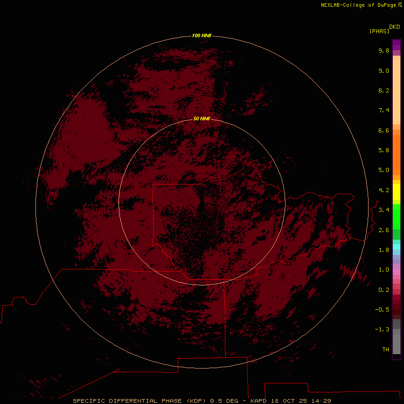
Task: Click the 3.4 value on the color scale
Action: pyautogui.click(x=384, y=210)
